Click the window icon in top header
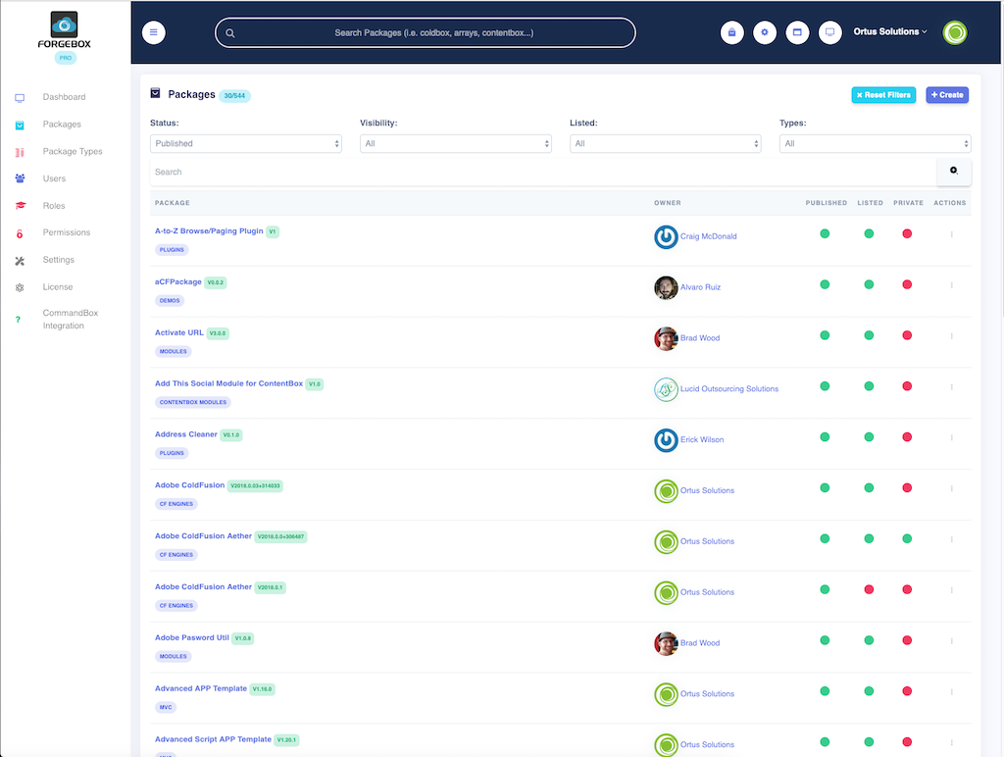 (x=797, y=32)
